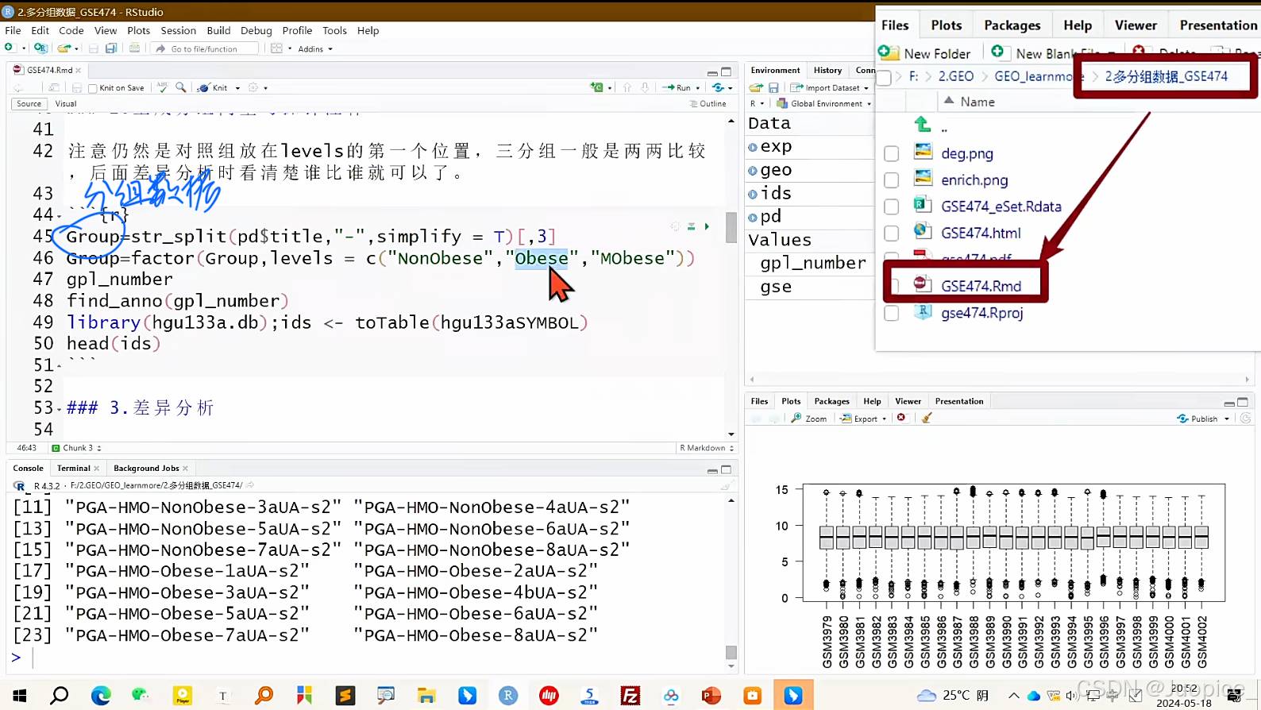
Task: Open the GSE474.Rmd file link
Action: (x=981, y=286)
